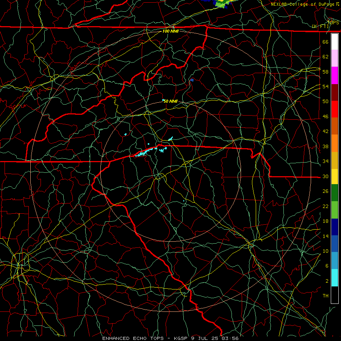
Task: Select the dark red (maroon) legend swatch
Action: click(335, 92)
